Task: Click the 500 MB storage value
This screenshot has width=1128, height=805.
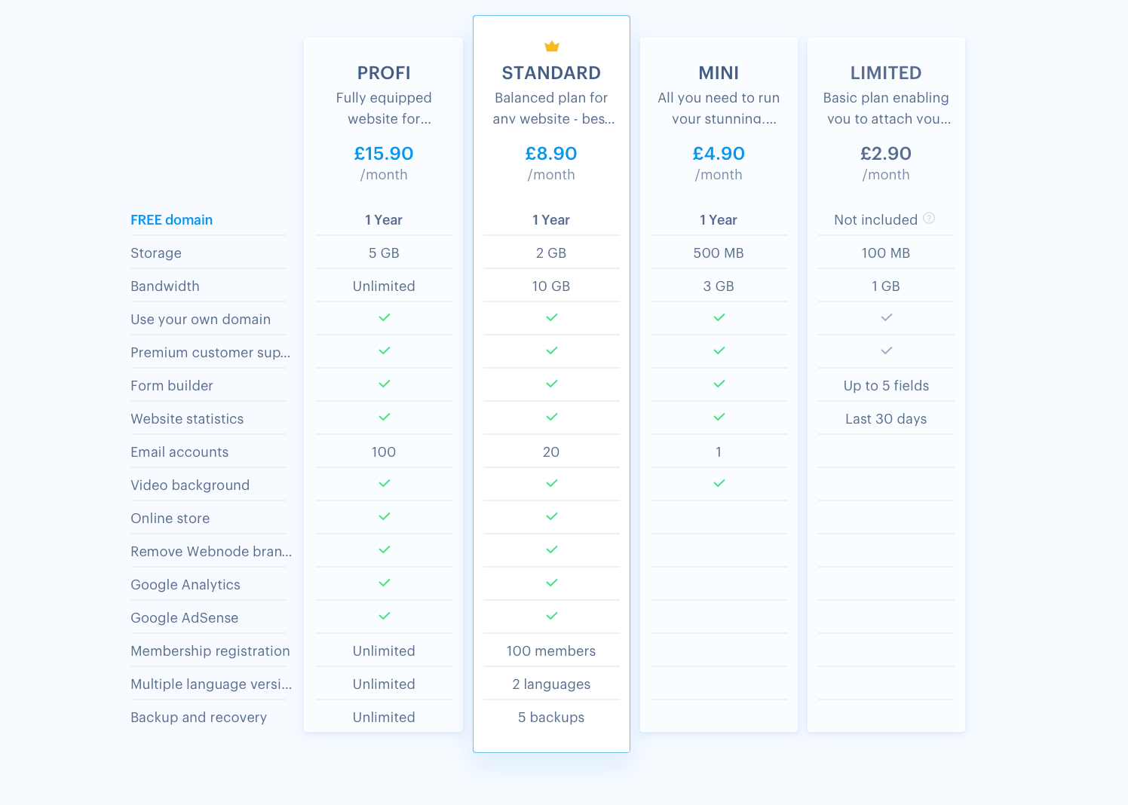Action: [x=719, y=253]
